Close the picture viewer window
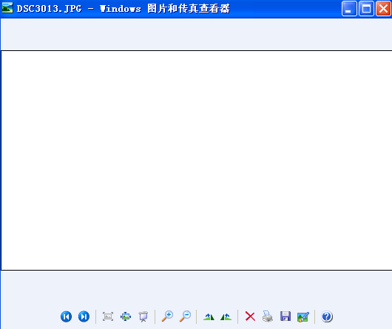The width and height of the screenshot is (392, 329). 383,9
